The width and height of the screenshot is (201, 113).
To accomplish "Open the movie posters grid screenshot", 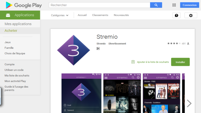I will (122, 93).
